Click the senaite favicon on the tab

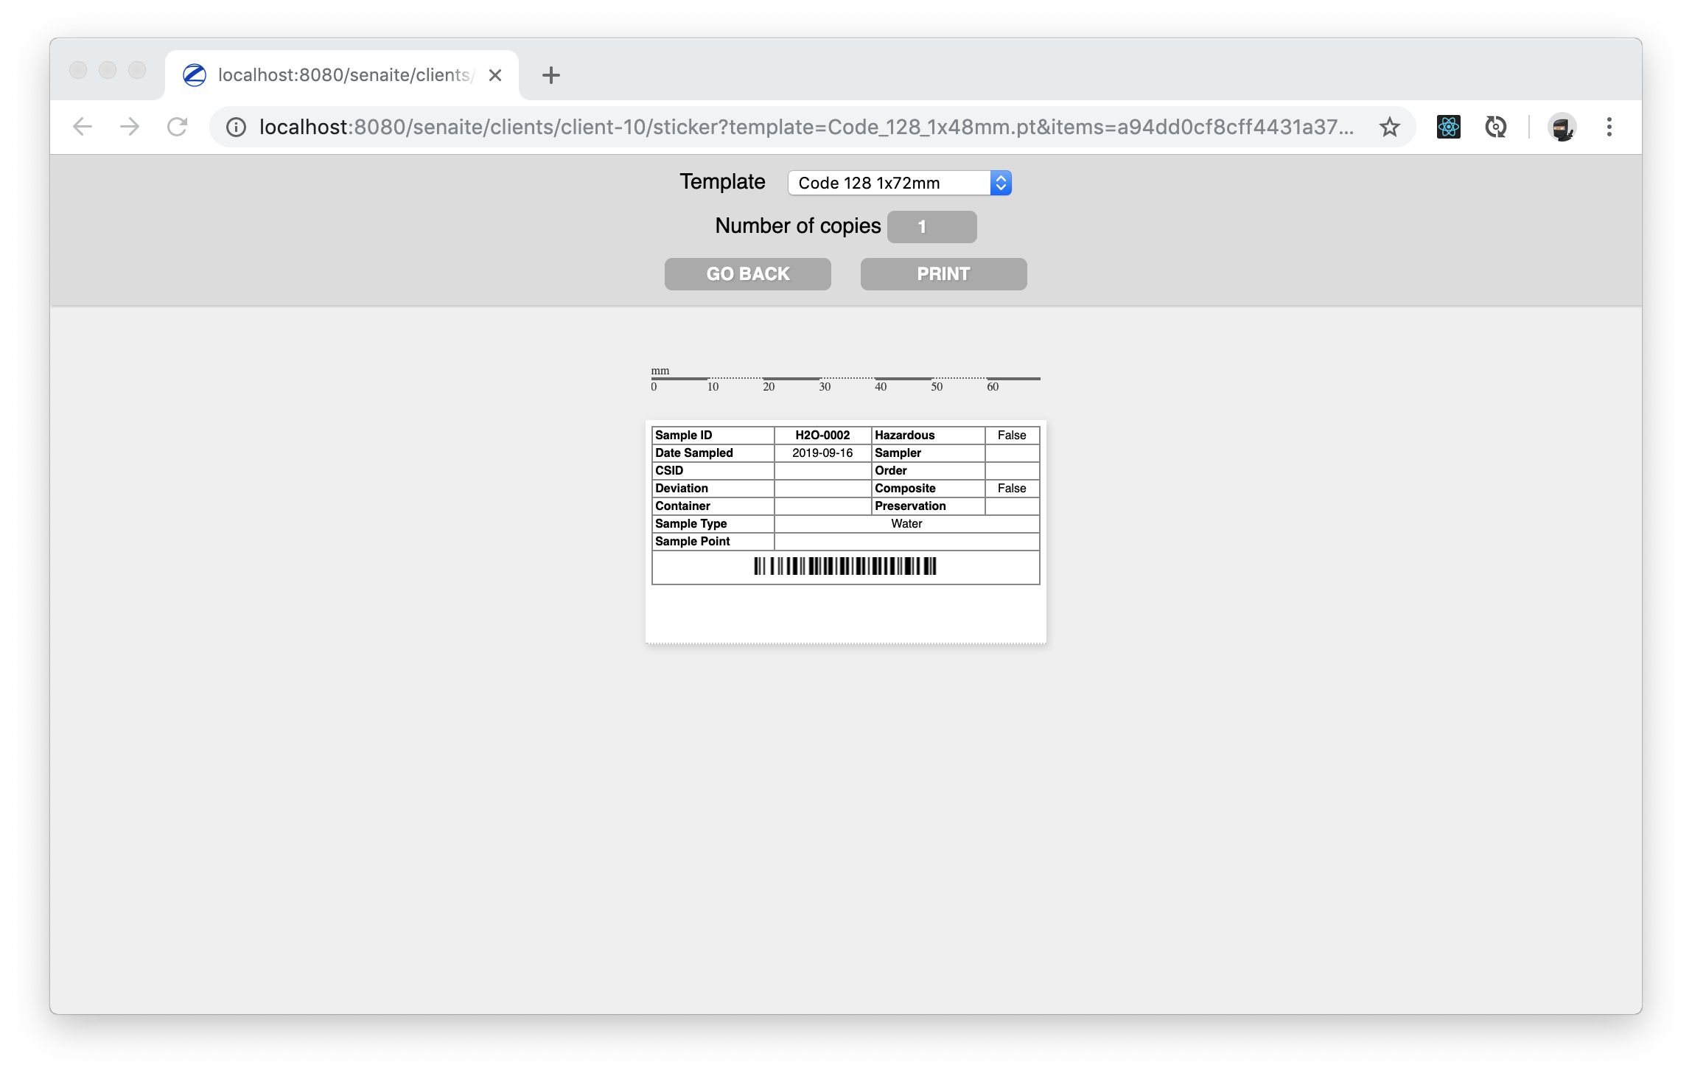click(x=195, y=75)
